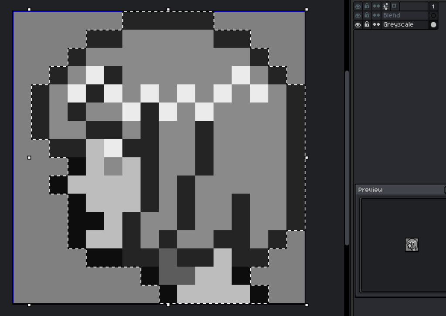Viewport: 446px width, 316px height.
Task: Select the Greyscale layer name
Action: tap(398, 24)
